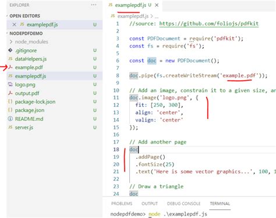Click the git diamond icon of .gitignore
The image size is (276, 218).
point(10,51)
